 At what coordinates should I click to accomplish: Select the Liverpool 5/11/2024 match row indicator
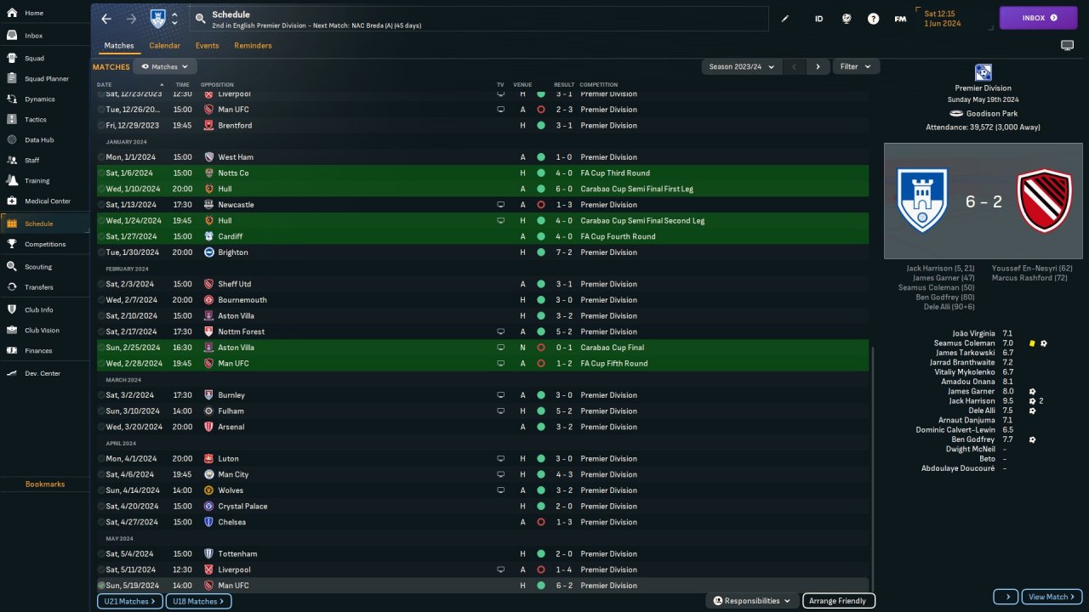(101, 569)
